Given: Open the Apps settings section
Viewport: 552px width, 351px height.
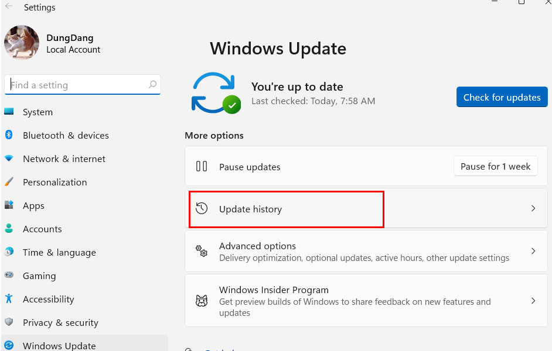Looking at the screenshot, I should coord(33,205).
